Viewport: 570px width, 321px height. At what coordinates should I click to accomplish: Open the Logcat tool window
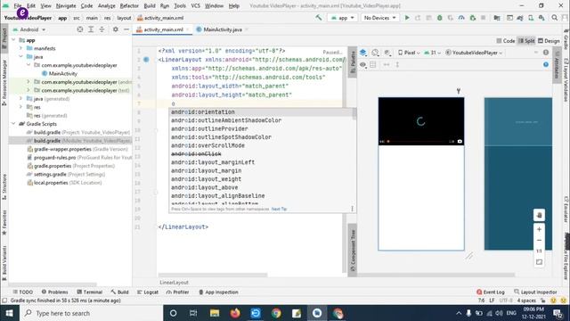point(148,292)
